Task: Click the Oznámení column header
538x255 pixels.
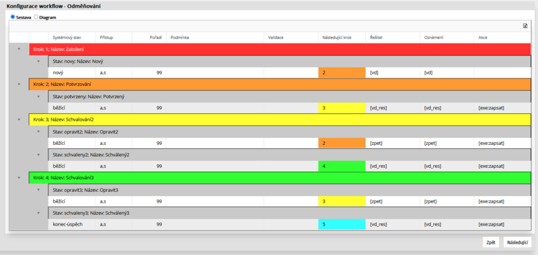Action: click(447, 38)
